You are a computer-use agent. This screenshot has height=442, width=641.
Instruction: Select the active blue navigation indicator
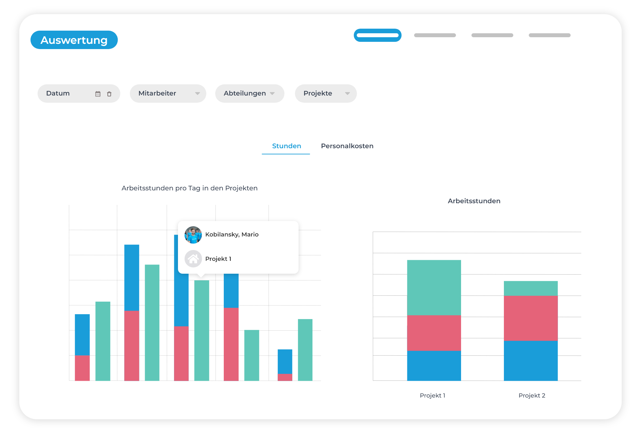point(377,35)
